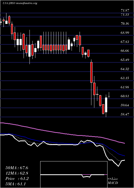Click the '5MA : 61.1' readout
The height and width of the screenshot is (188, 134).
pos(16,184)
